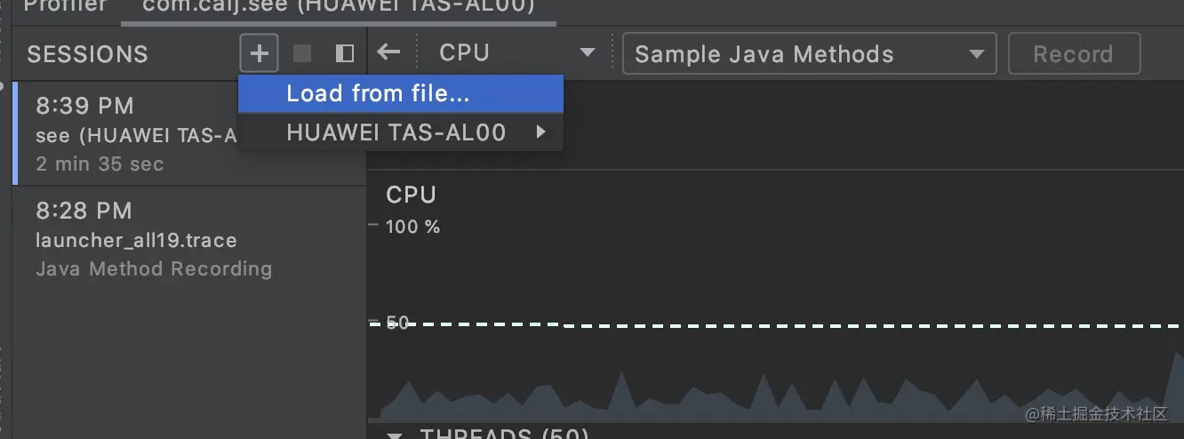Click the plus icon to start a new session
The image size is (1184, 439).
(259, 53)
